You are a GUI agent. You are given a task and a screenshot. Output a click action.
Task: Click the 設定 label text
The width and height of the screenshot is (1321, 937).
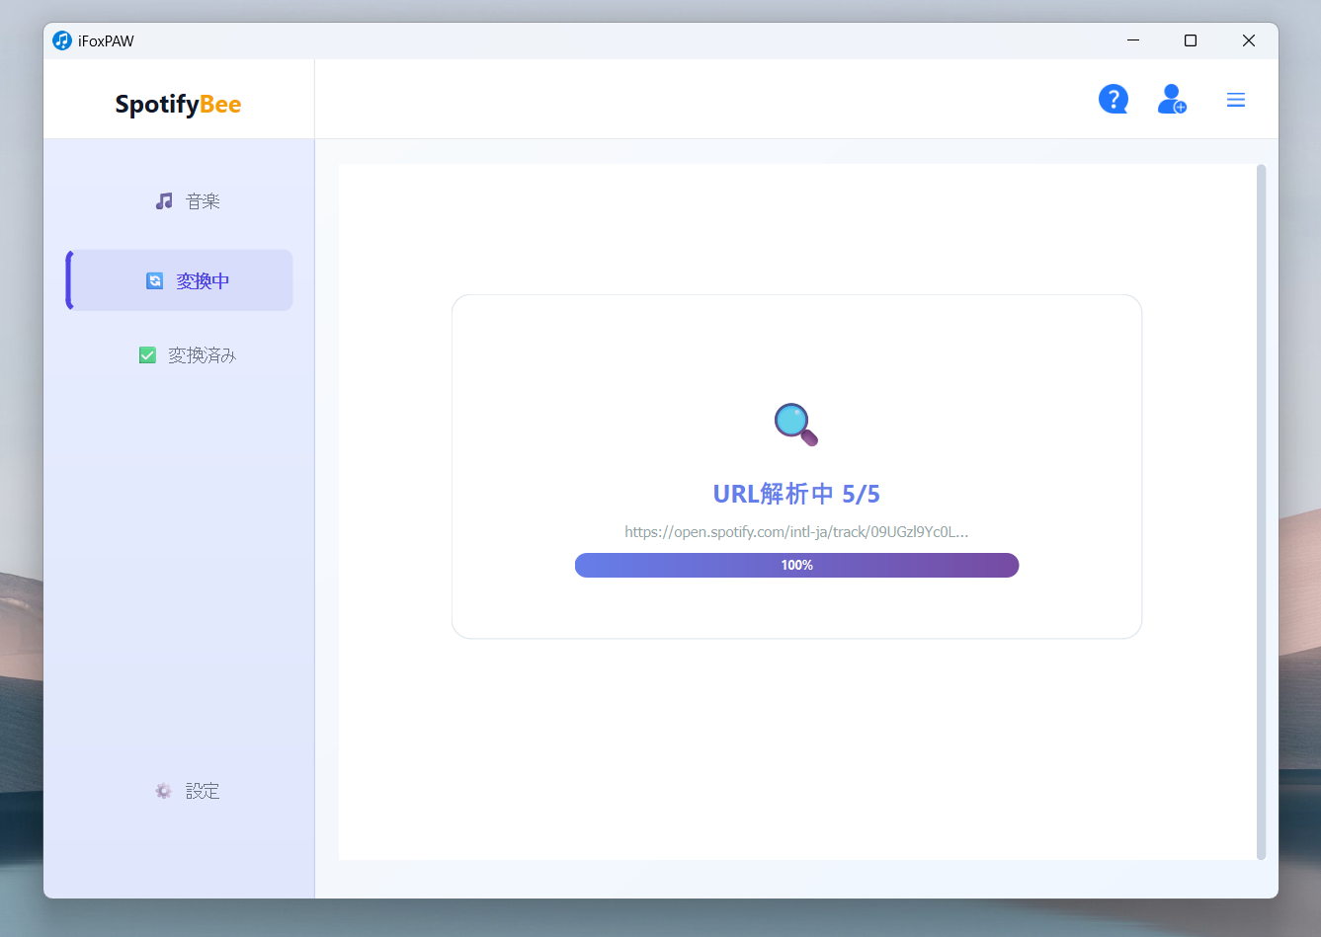pyautogui.click(x=204, y=790)
